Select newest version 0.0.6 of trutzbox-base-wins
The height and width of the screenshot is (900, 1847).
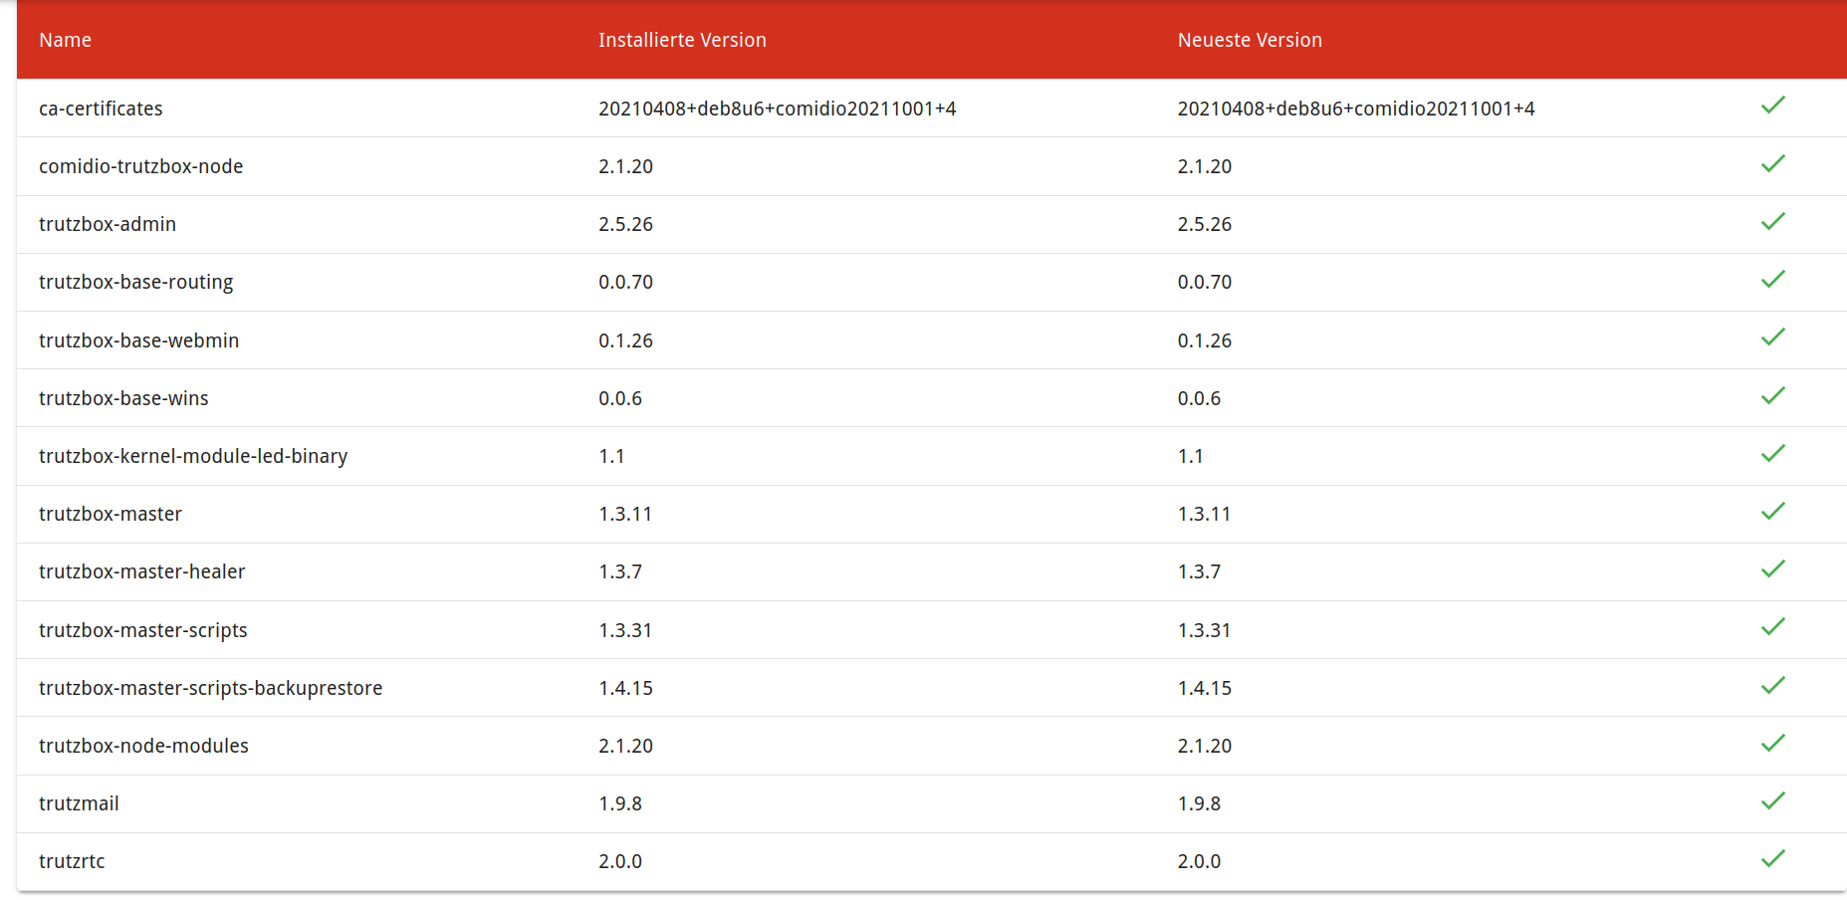coord(1199,398)
